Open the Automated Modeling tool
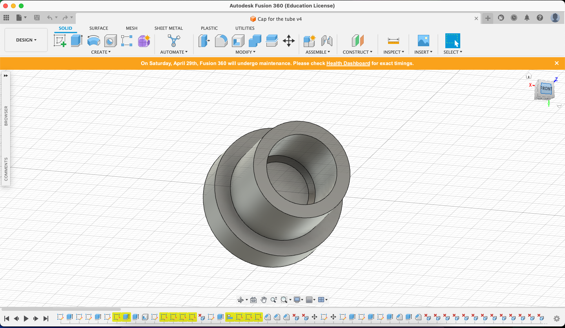 click(x=174, y=41)
